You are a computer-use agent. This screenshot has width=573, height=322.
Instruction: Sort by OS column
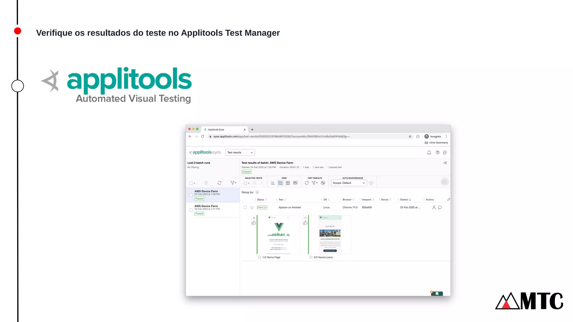(327, 200)
